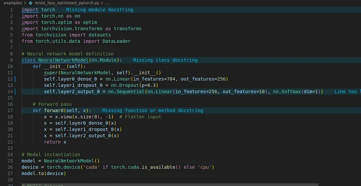Screen dimensions: 361x186
Task: Select line number 22 in the gutter
Action: pyautogui.click(x=11, y=142)
